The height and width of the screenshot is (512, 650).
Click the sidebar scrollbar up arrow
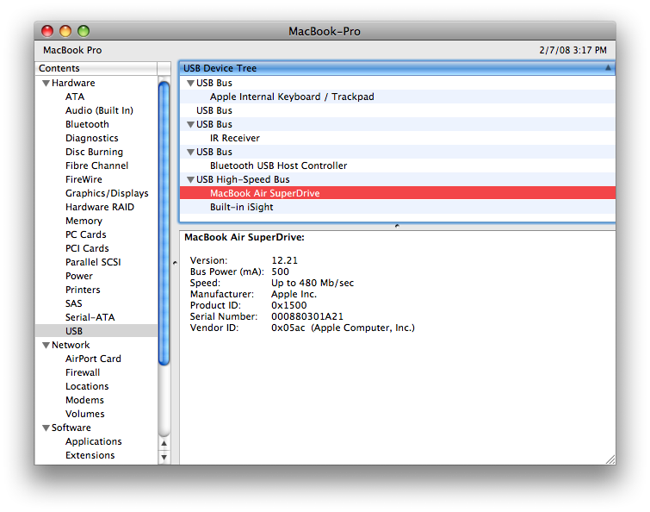(164, 444)
